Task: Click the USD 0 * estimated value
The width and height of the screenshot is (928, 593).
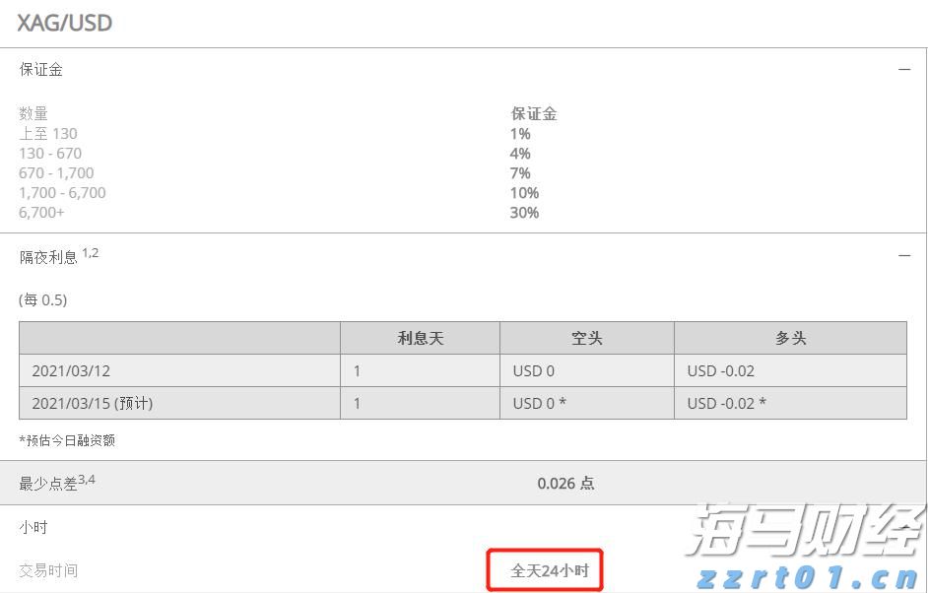Action: coord(537,403)
